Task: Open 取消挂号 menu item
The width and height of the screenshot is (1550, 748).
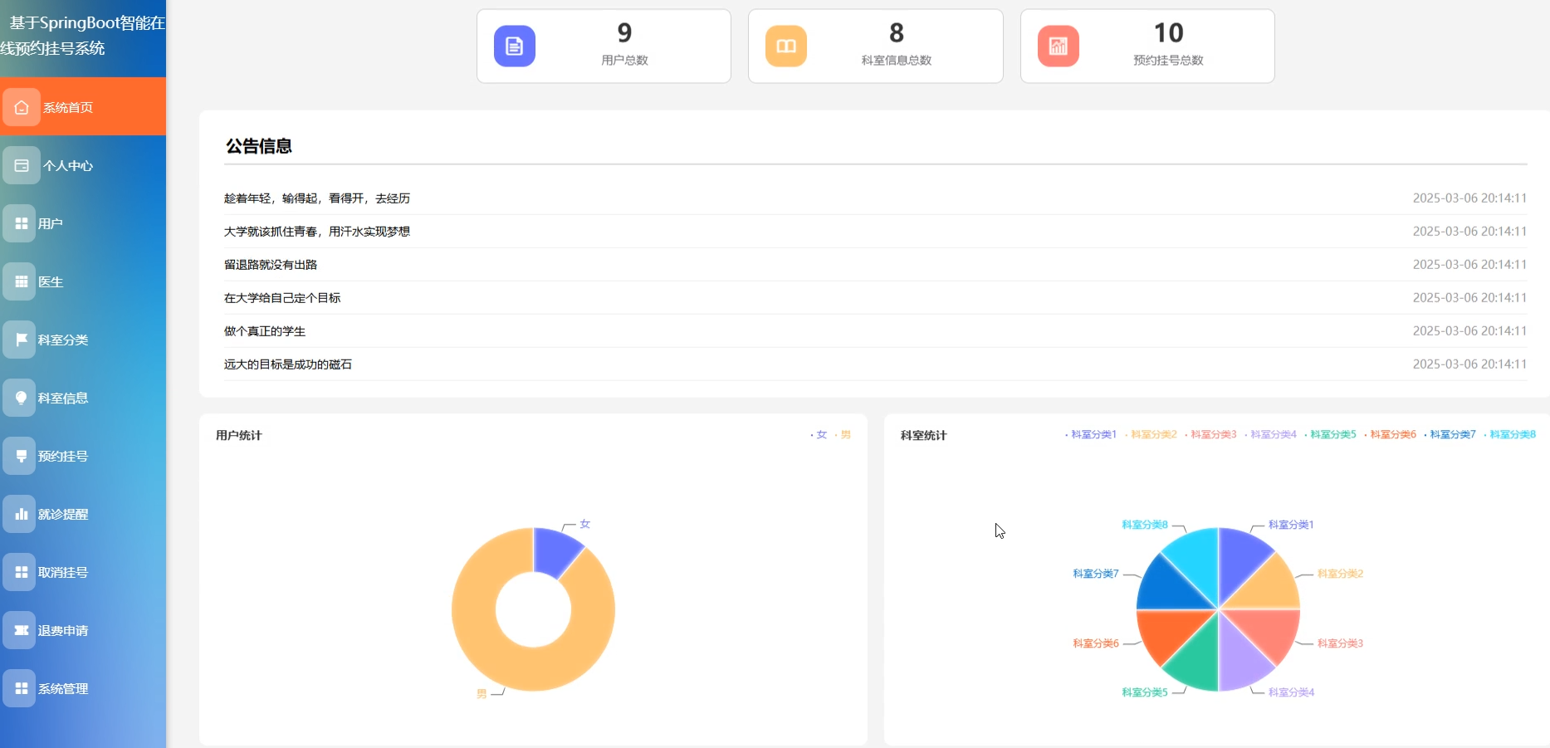Action: point(83,572)
